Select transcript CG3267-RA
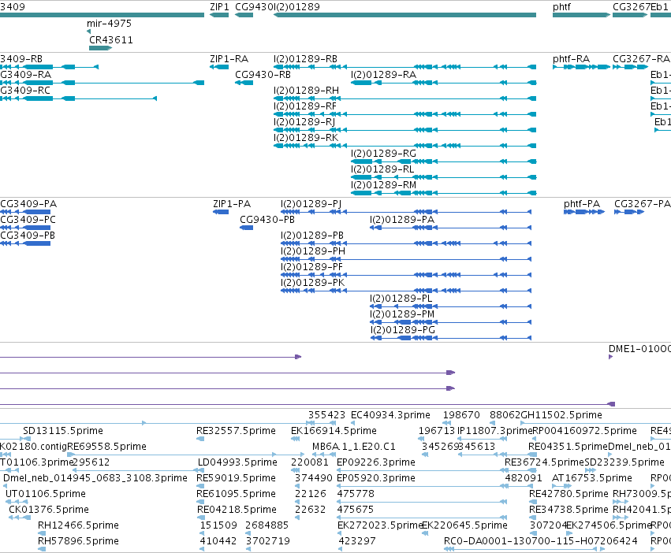The image size is (671, 553). pos(641,59)
